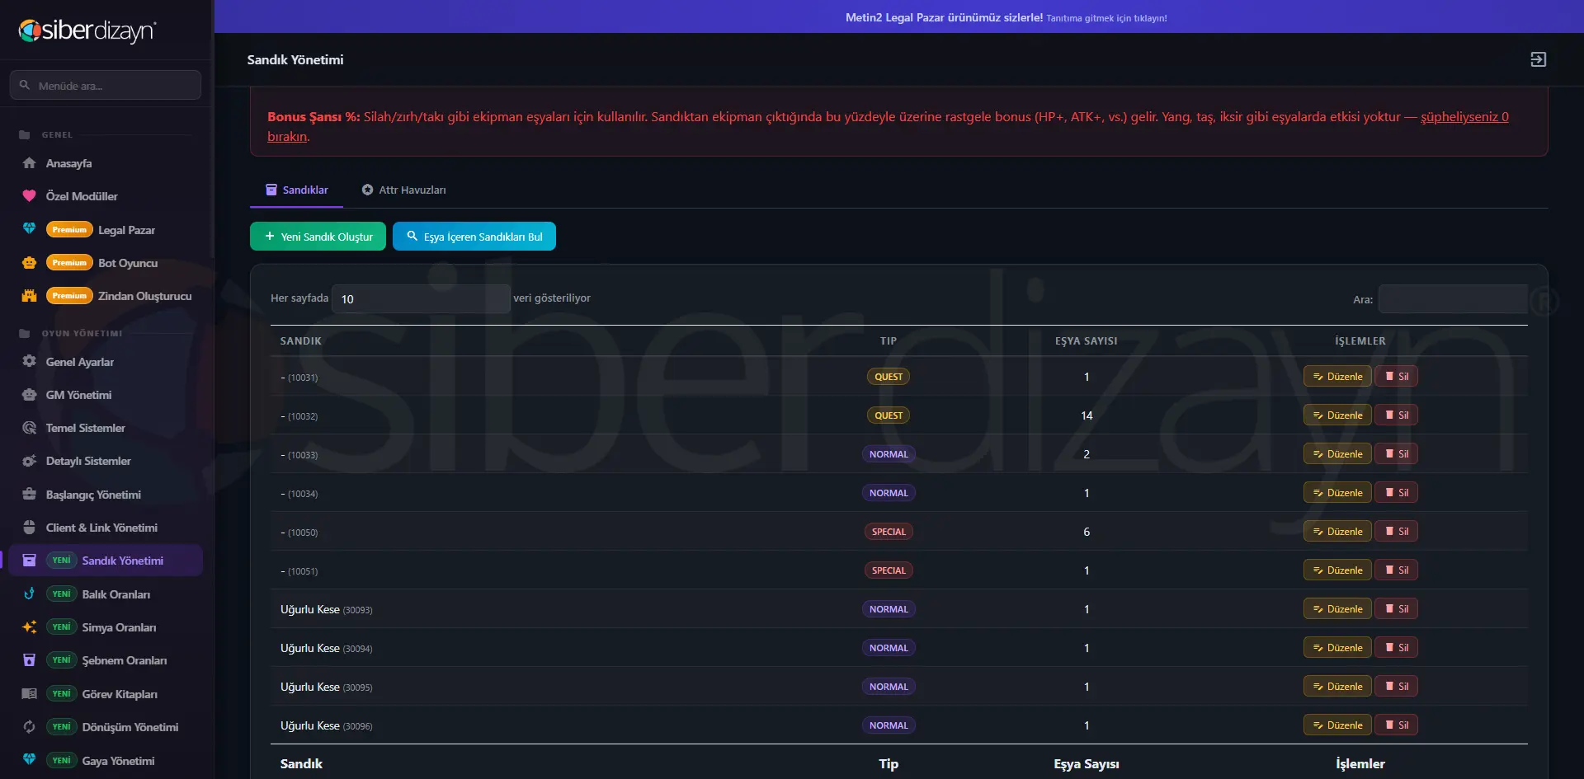Open Gaya Yönetimi gem icon
The image size is (1584, 779).
[x=29, y=760]
